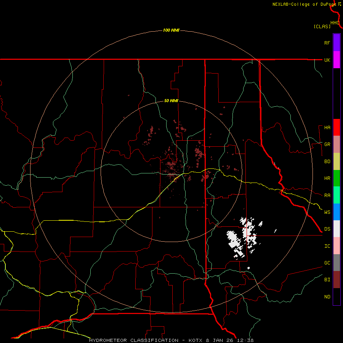Viewport: 343px width, 343px height.
Task: Click the BI legend label
Action: point(327,280)
